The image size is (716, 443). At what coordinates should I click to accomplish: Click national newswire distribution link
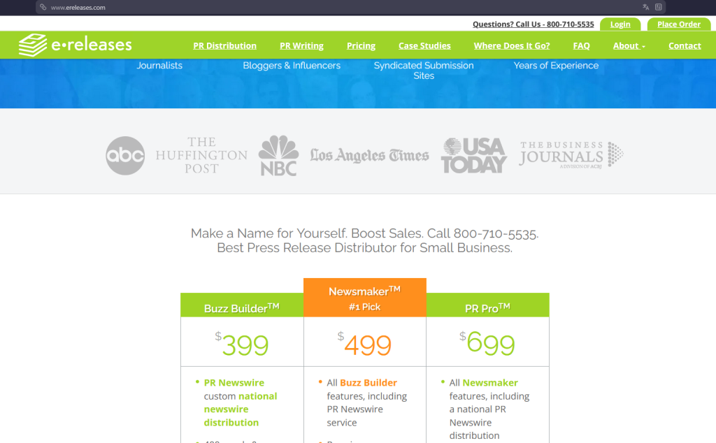click(x=241, y=409)
